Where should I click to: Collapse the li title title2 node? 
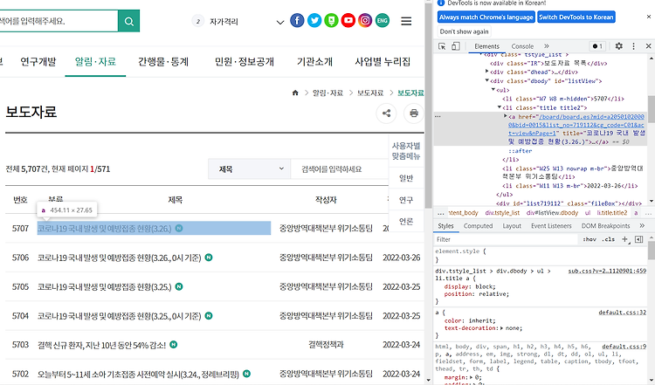coord(500,107)
